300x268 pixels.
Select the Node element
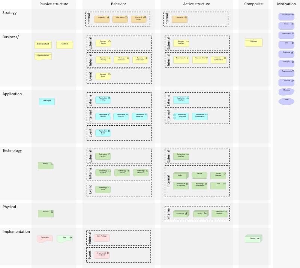click(x=181, y=176)
